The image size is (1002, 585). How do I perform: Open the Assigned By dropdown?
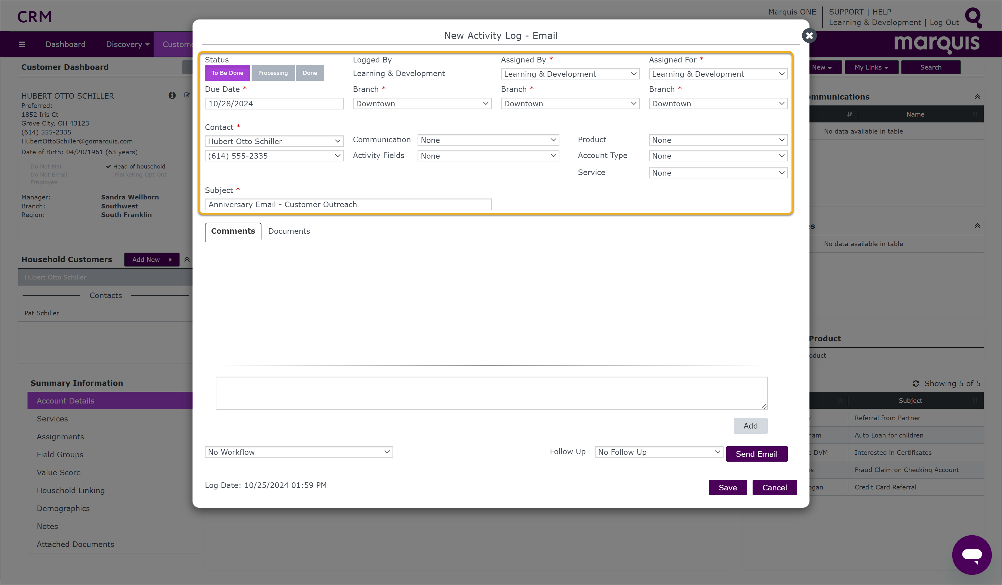point(569,74)
